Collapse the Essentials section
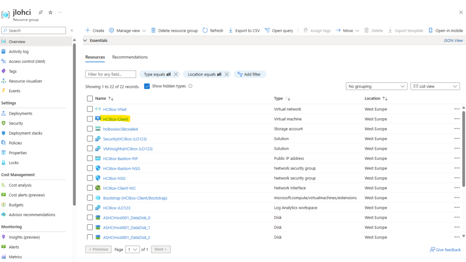 click(85, 40)
